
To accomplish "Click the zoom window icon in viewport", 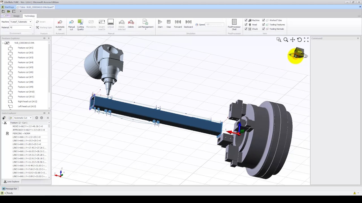I will 279,40.
